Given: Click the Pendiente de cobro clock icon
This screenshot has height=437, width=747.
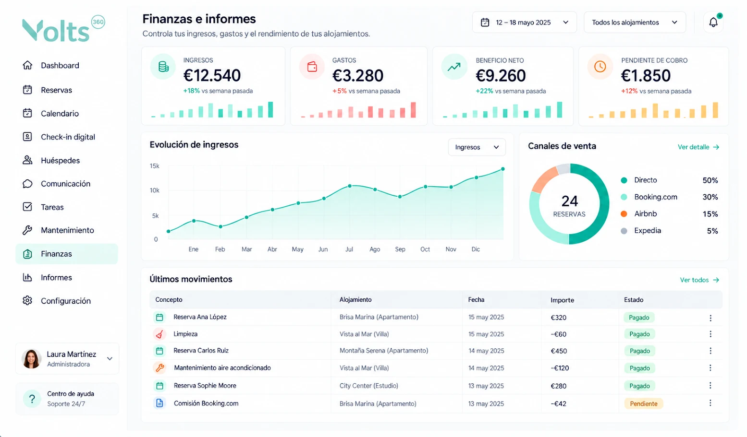Looking at the screenshot, I should point(600,67).
